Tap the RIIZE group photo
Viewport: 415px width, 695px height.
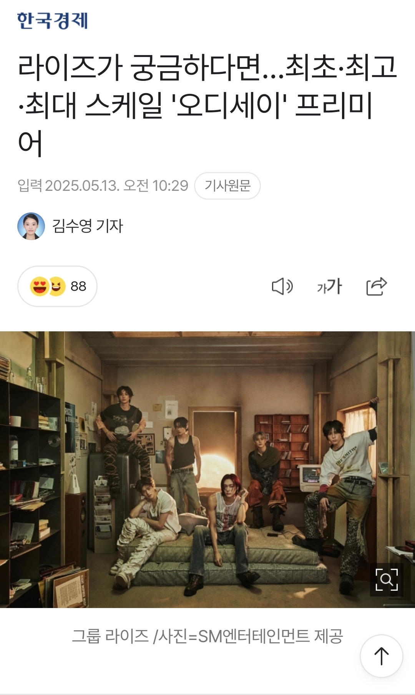(x=207, y=469)
